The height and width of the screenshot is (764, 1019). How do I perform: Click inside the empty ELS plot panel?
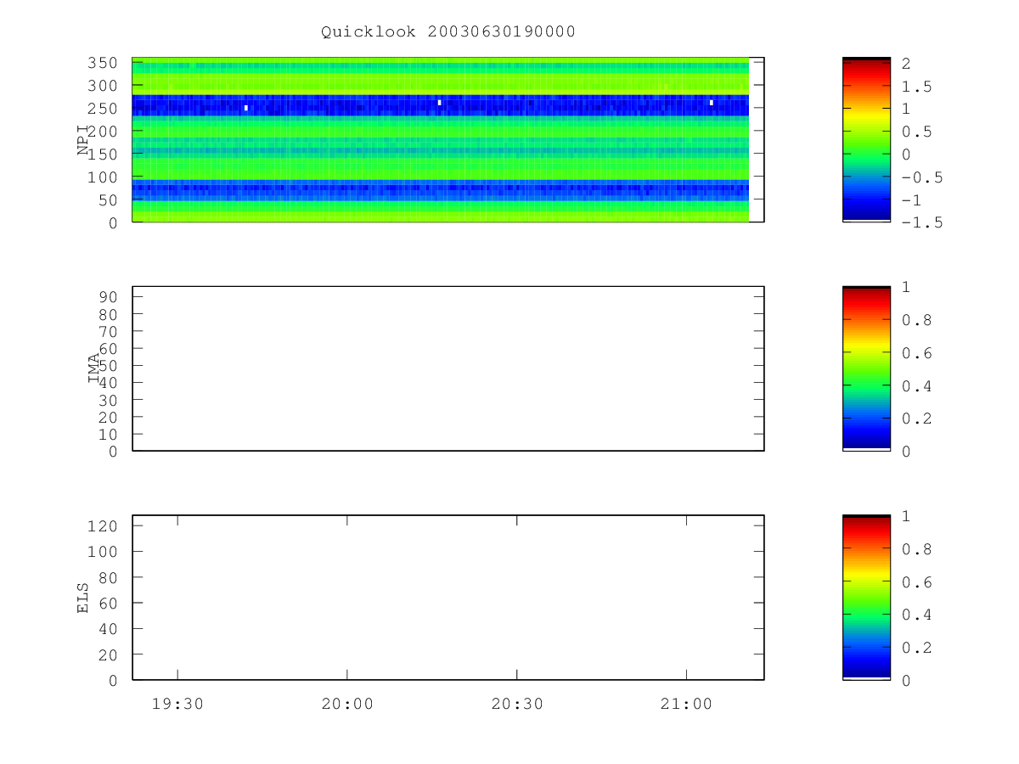pyautogui.click(x=448, y=598)
